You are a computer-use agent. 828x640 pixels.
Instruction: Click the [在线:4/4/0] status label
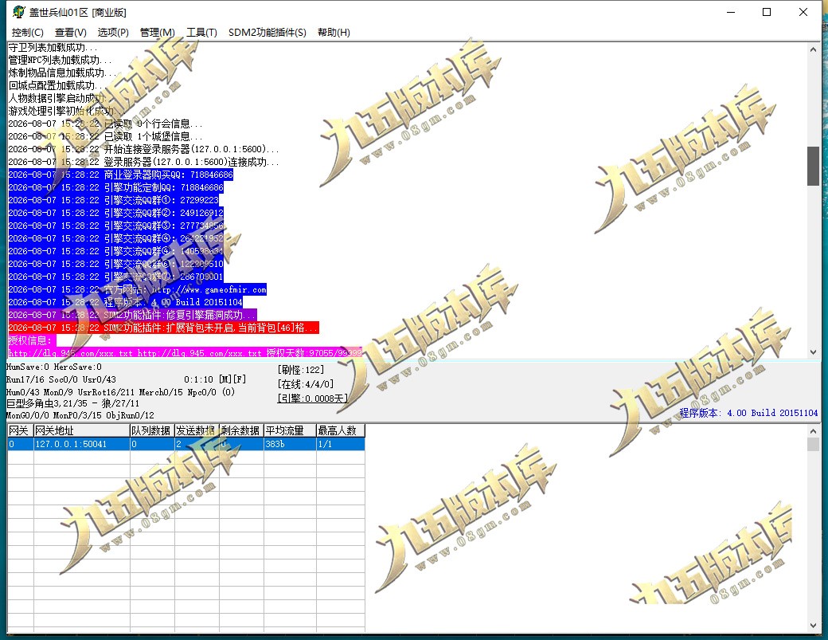[x=306, y=384]
